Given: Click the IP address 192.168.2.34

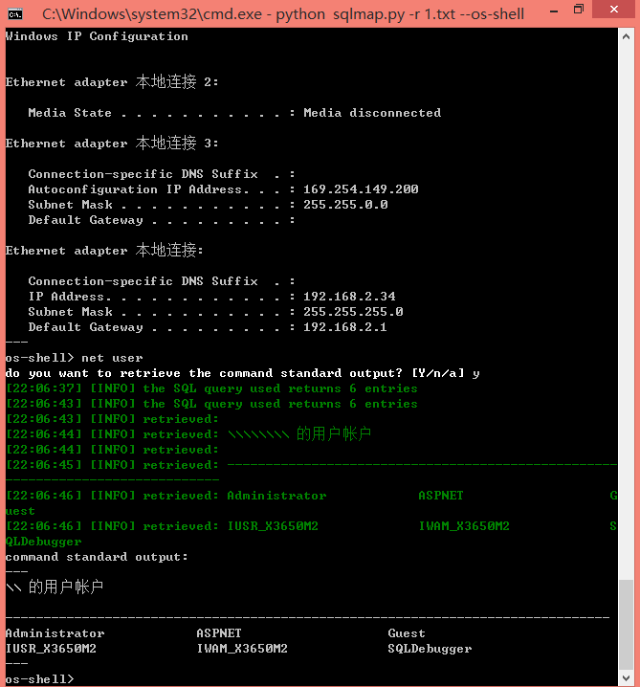Looking at the screenshot, I should (x=349, y=297).
